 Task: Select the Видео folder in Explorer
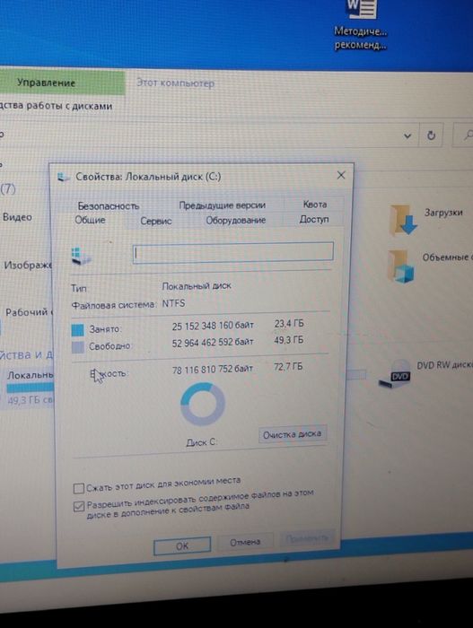pyautogui.click(x=17, y=217)
